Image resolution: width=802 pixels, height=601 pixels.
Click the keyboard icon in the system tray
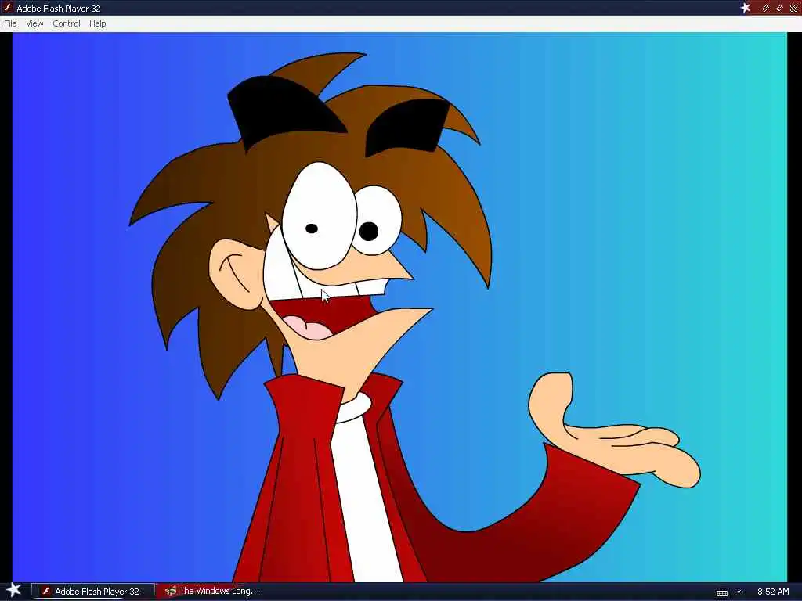tap(721, 593)
